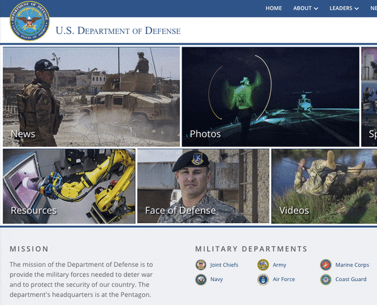377x305 pixels.
Task: Follow the Joint Chiefs text link
Action: pos(224,265)
